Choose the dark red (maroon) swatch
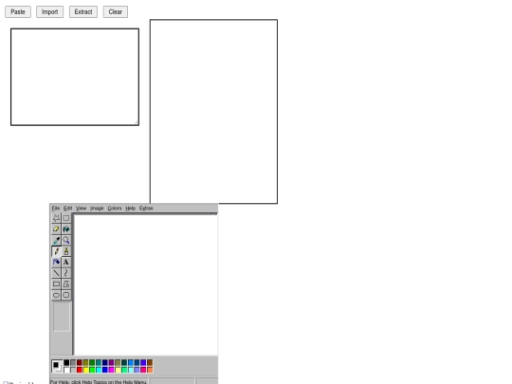 click(x=80, y=363)
